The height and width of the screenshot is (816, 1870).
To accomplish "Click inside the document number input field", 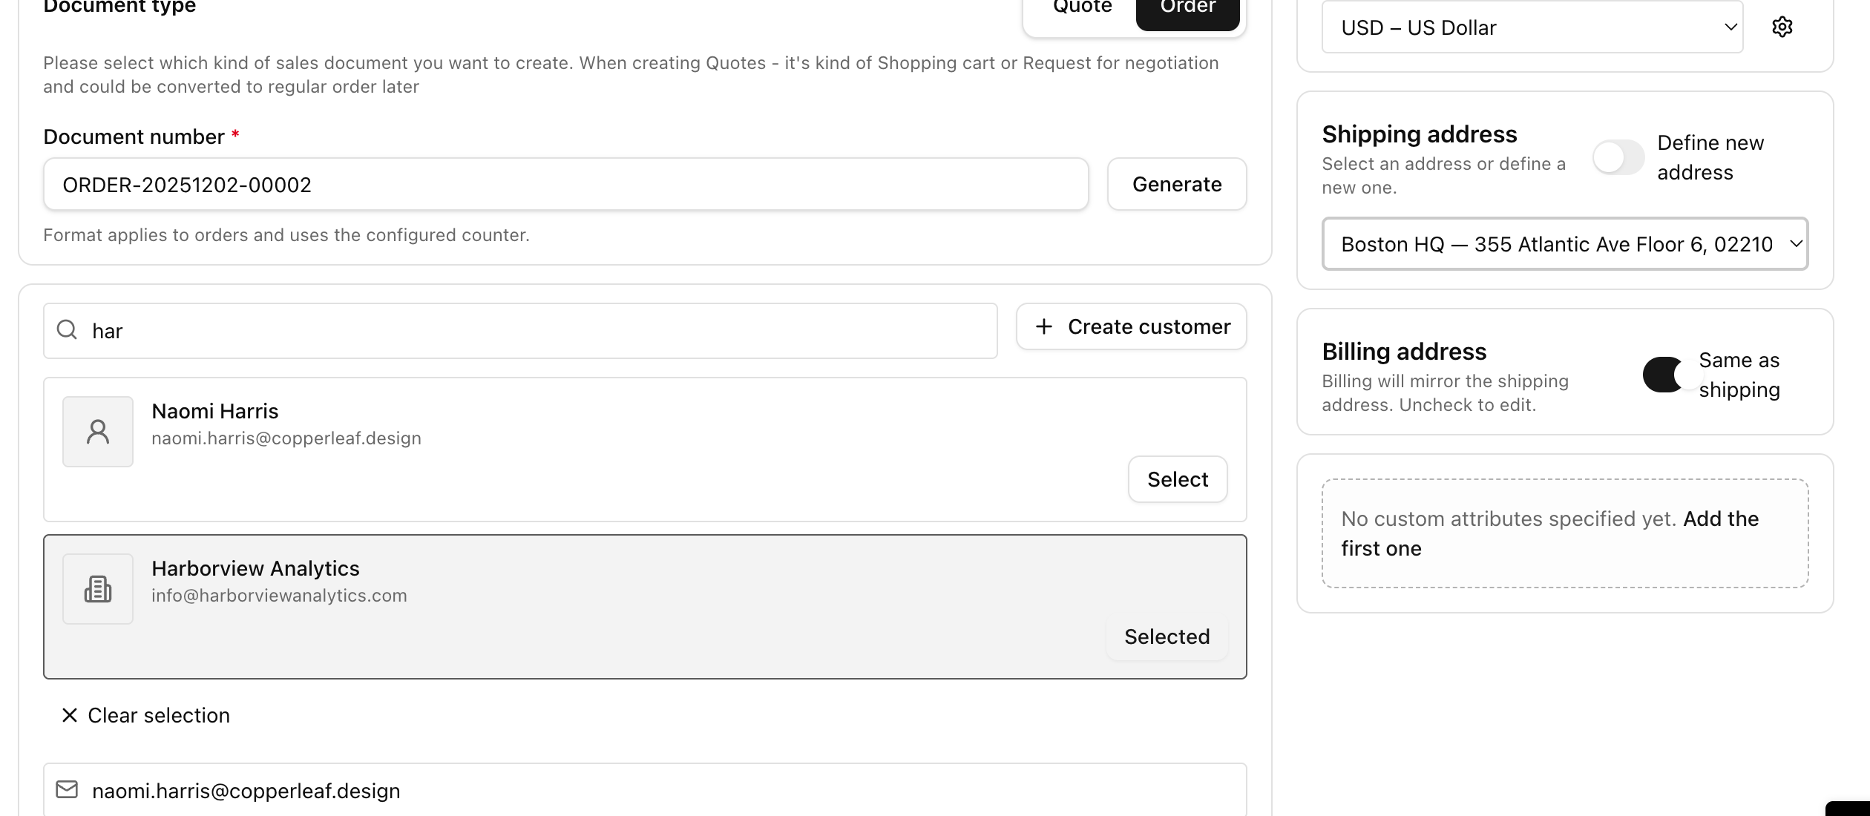I will coord(564,184).
